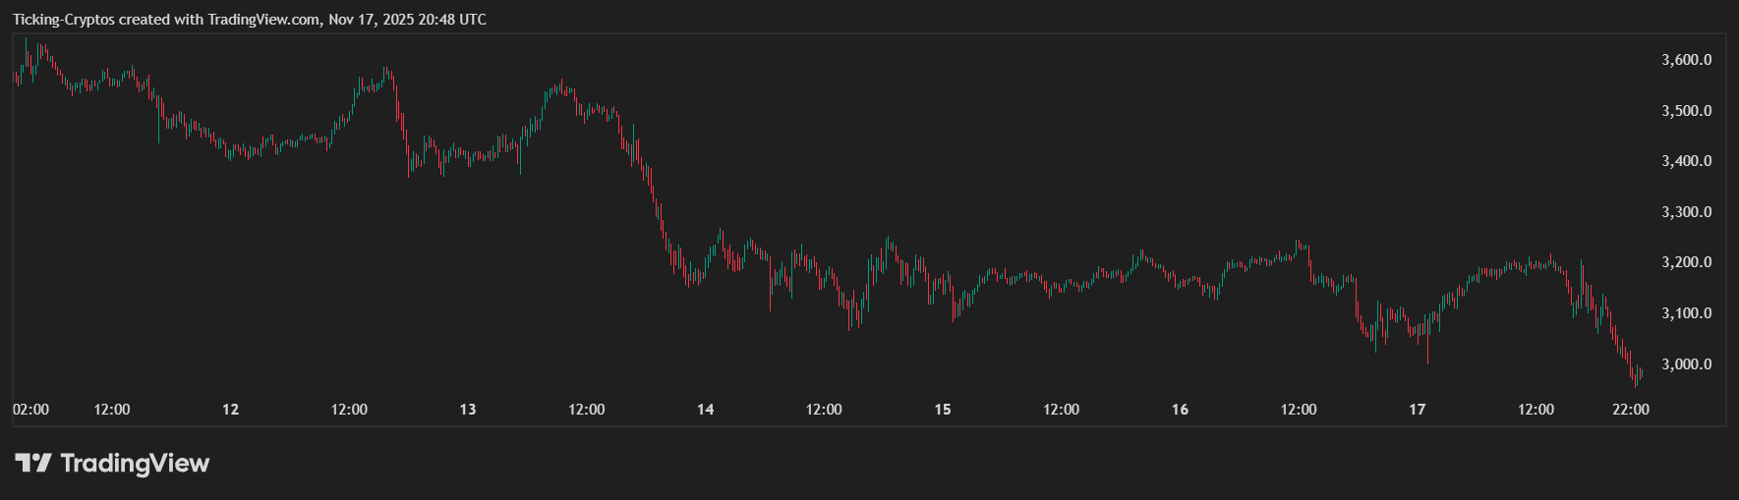The width and height of the screenshot is (1739, 500).
Task: Click the TradingView logo icon
Action: [32, 463]
